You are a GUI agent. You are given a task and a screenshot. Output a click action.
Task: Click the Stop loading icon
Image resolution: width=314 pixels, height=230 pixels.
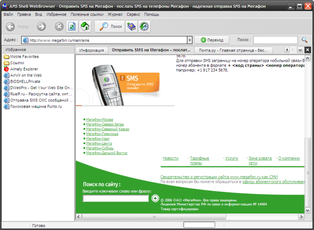[x=59, y=26]
